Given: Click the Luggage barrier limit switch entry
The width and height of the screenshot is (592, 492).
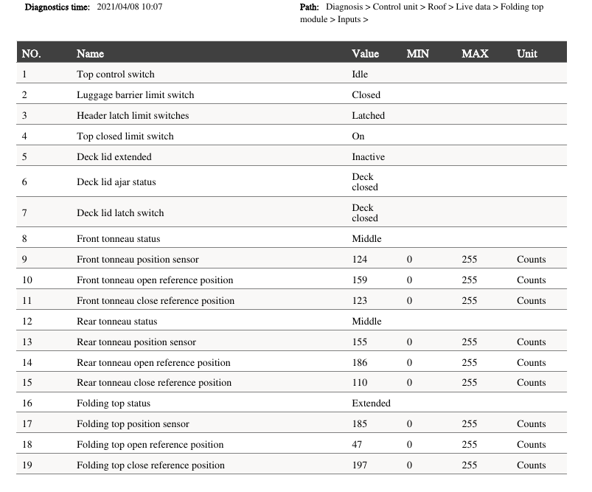Looking at the screenshot, I should click(136, 95).
